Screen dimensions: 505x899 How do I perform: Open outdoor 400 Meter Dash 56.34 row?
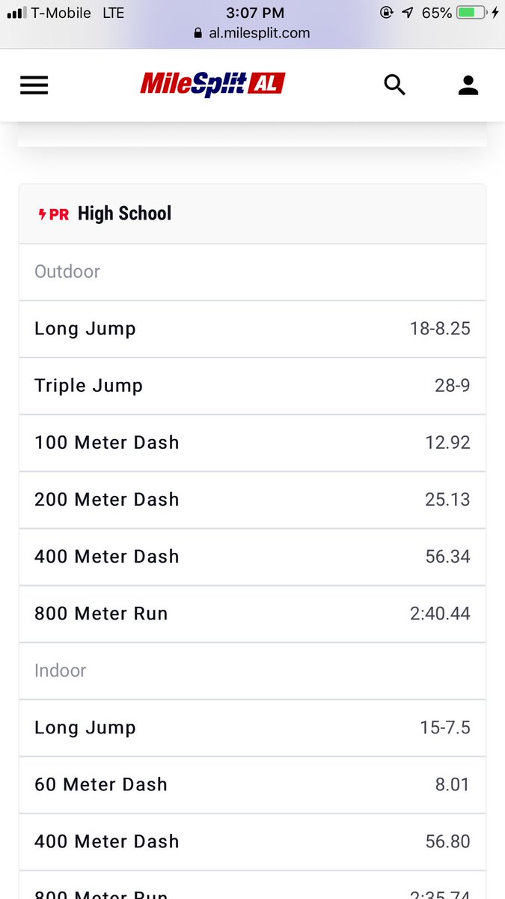click(x=252, y=557)
